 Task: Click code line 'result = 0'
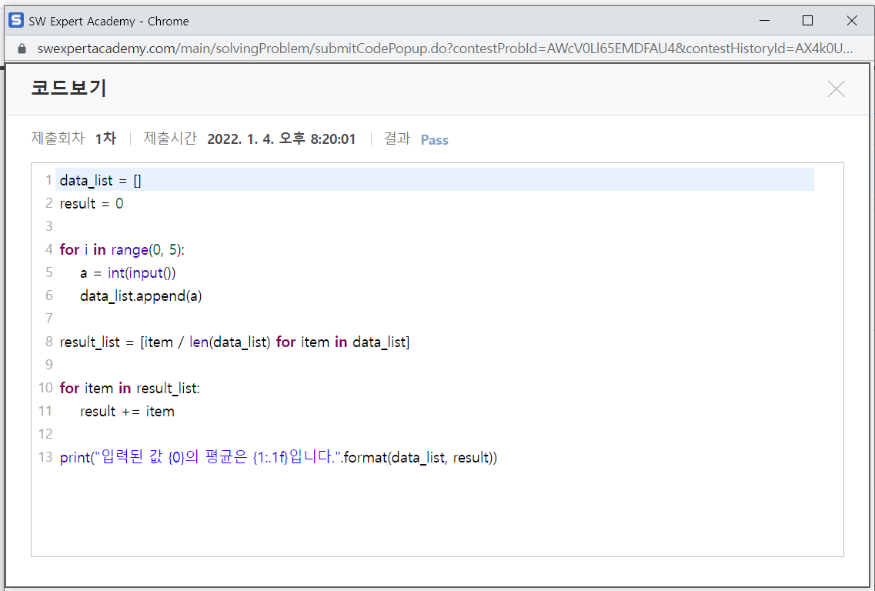tap(92, 203)
